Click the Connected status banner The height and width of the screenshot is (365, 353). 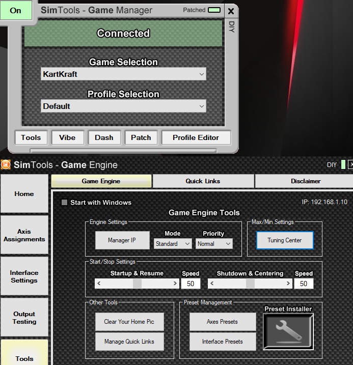coord(123,33)
